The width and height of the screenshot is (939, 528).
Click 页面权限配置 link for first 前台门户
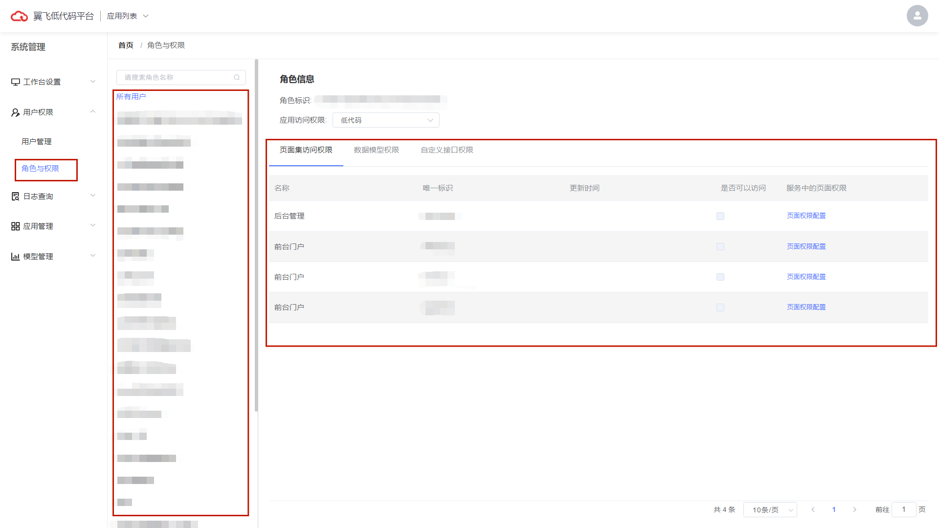806,246
